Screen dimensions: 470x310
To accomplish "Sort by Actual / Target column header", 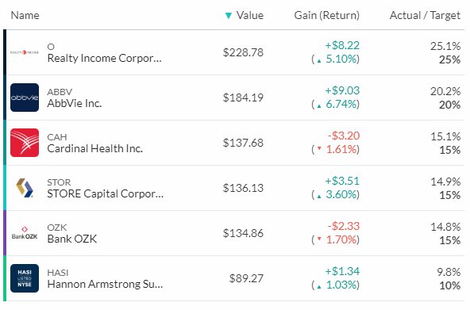I will point(425,15).
